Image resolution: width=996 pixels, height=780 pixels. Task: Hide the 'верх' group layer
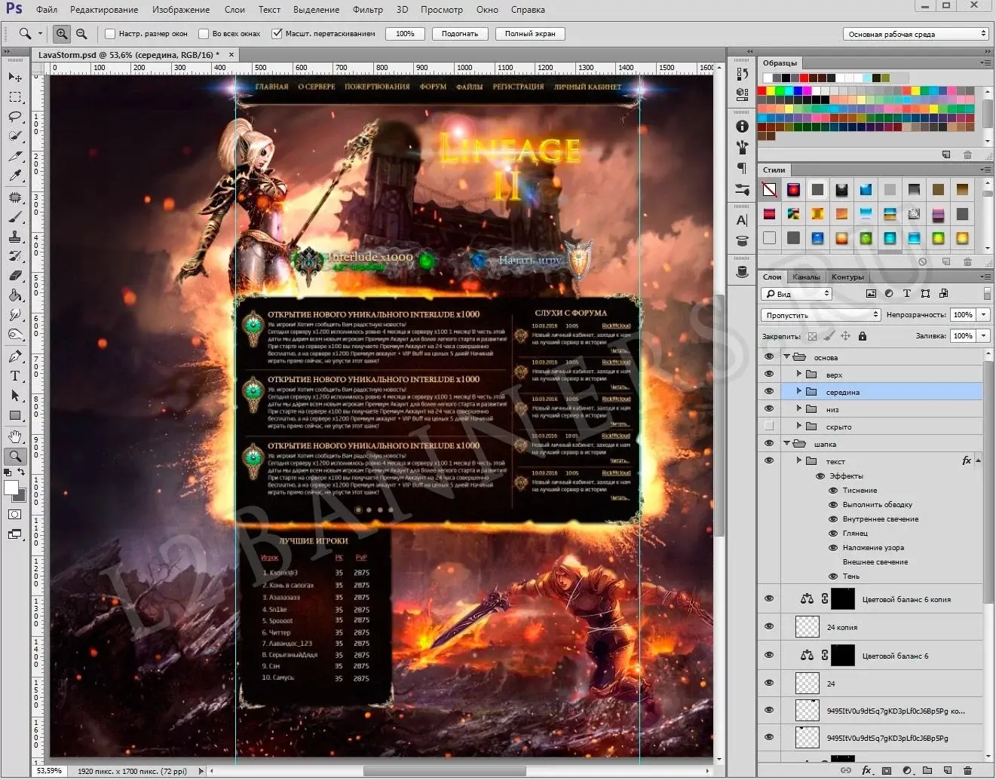click(769, 375)
